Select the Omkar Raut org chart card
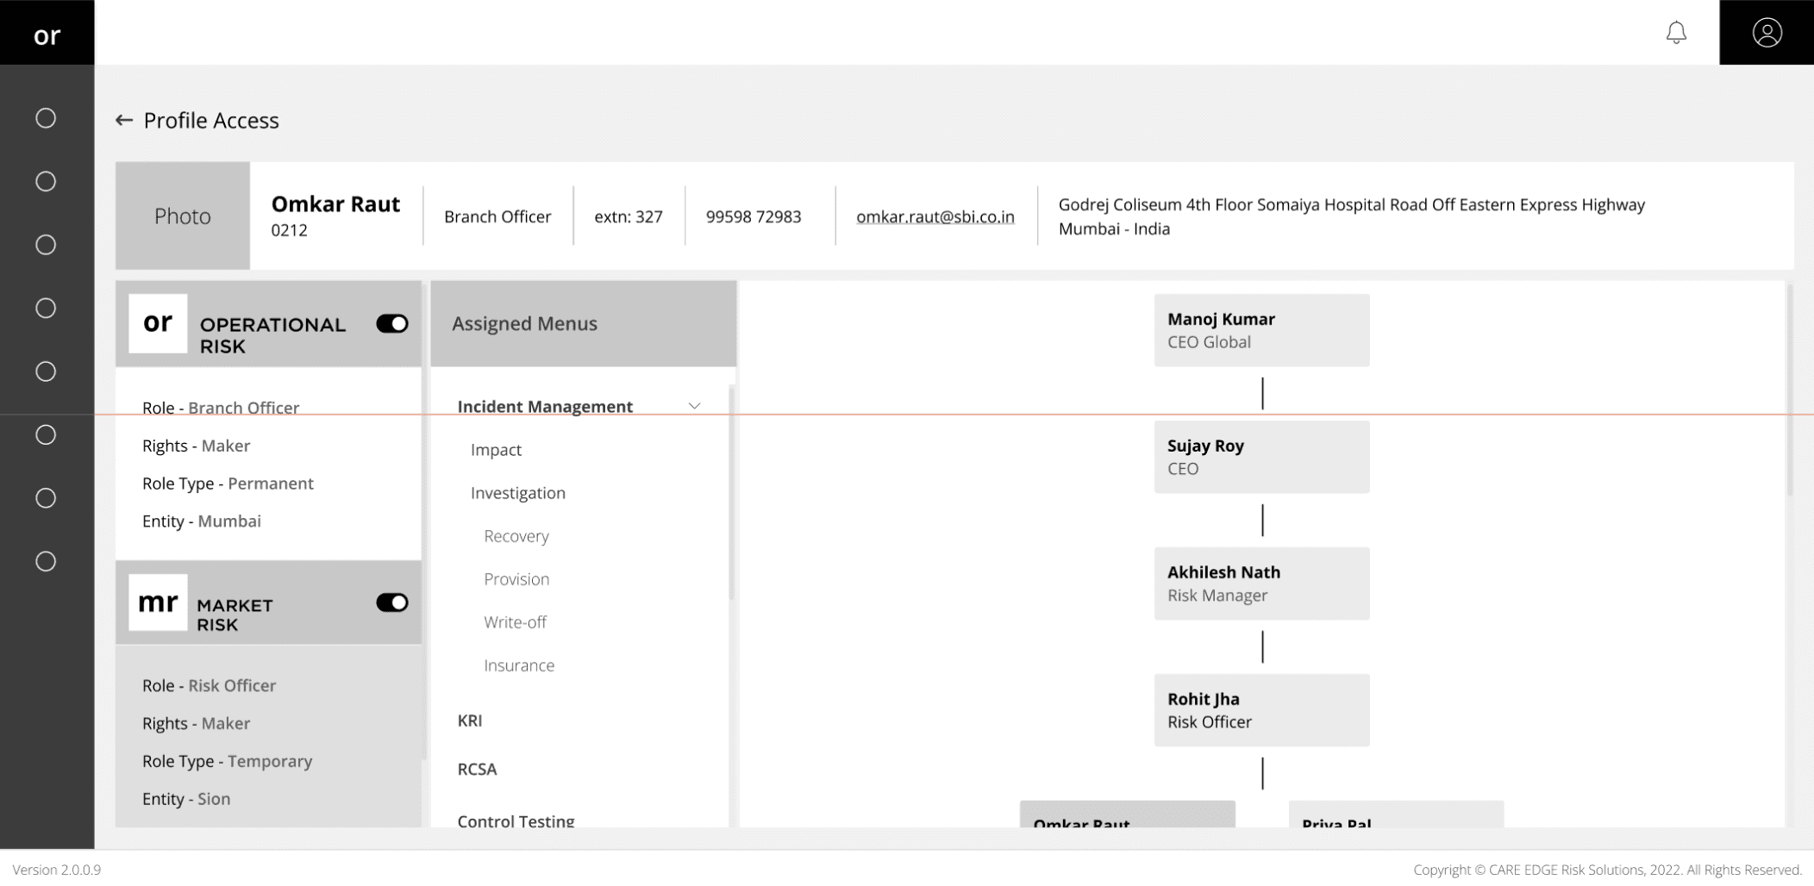This screenshot has width=1814, height=886. pyautogui.click(x=1128, y=814)
